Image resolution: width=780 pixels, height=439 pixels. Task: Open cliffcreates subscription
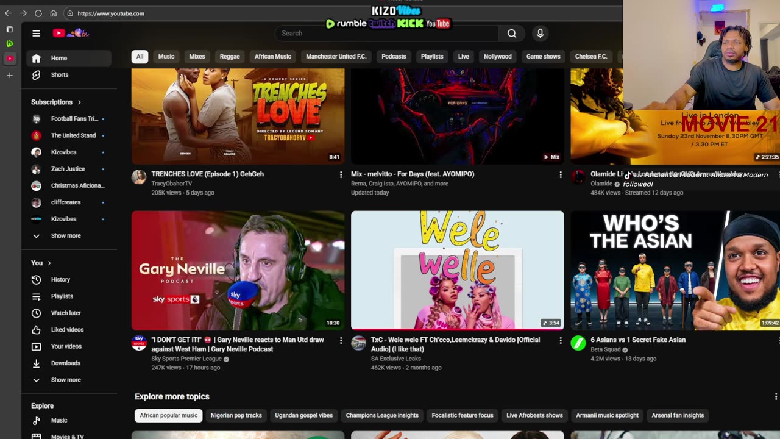68,202
